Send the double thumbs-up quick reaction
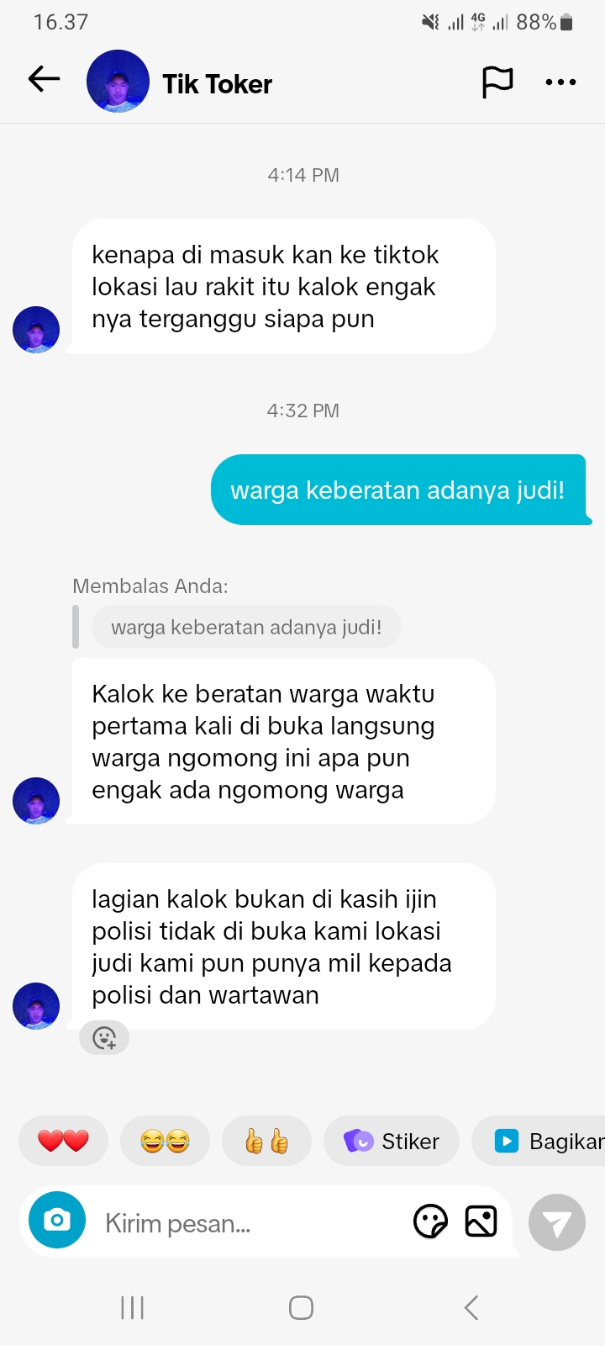Image resolution: width=605 pixels, height=1346 pixels. [266, 1141]
